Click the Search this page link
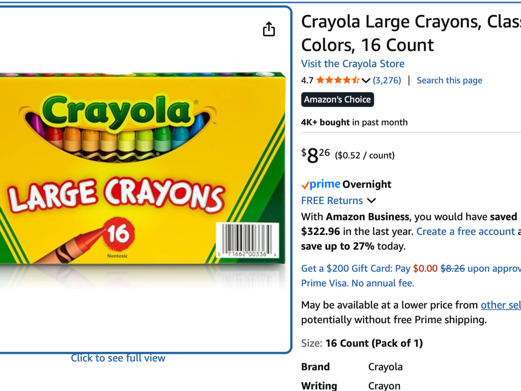The width and height of the screenshot is (521, 391). pos(449,80)
